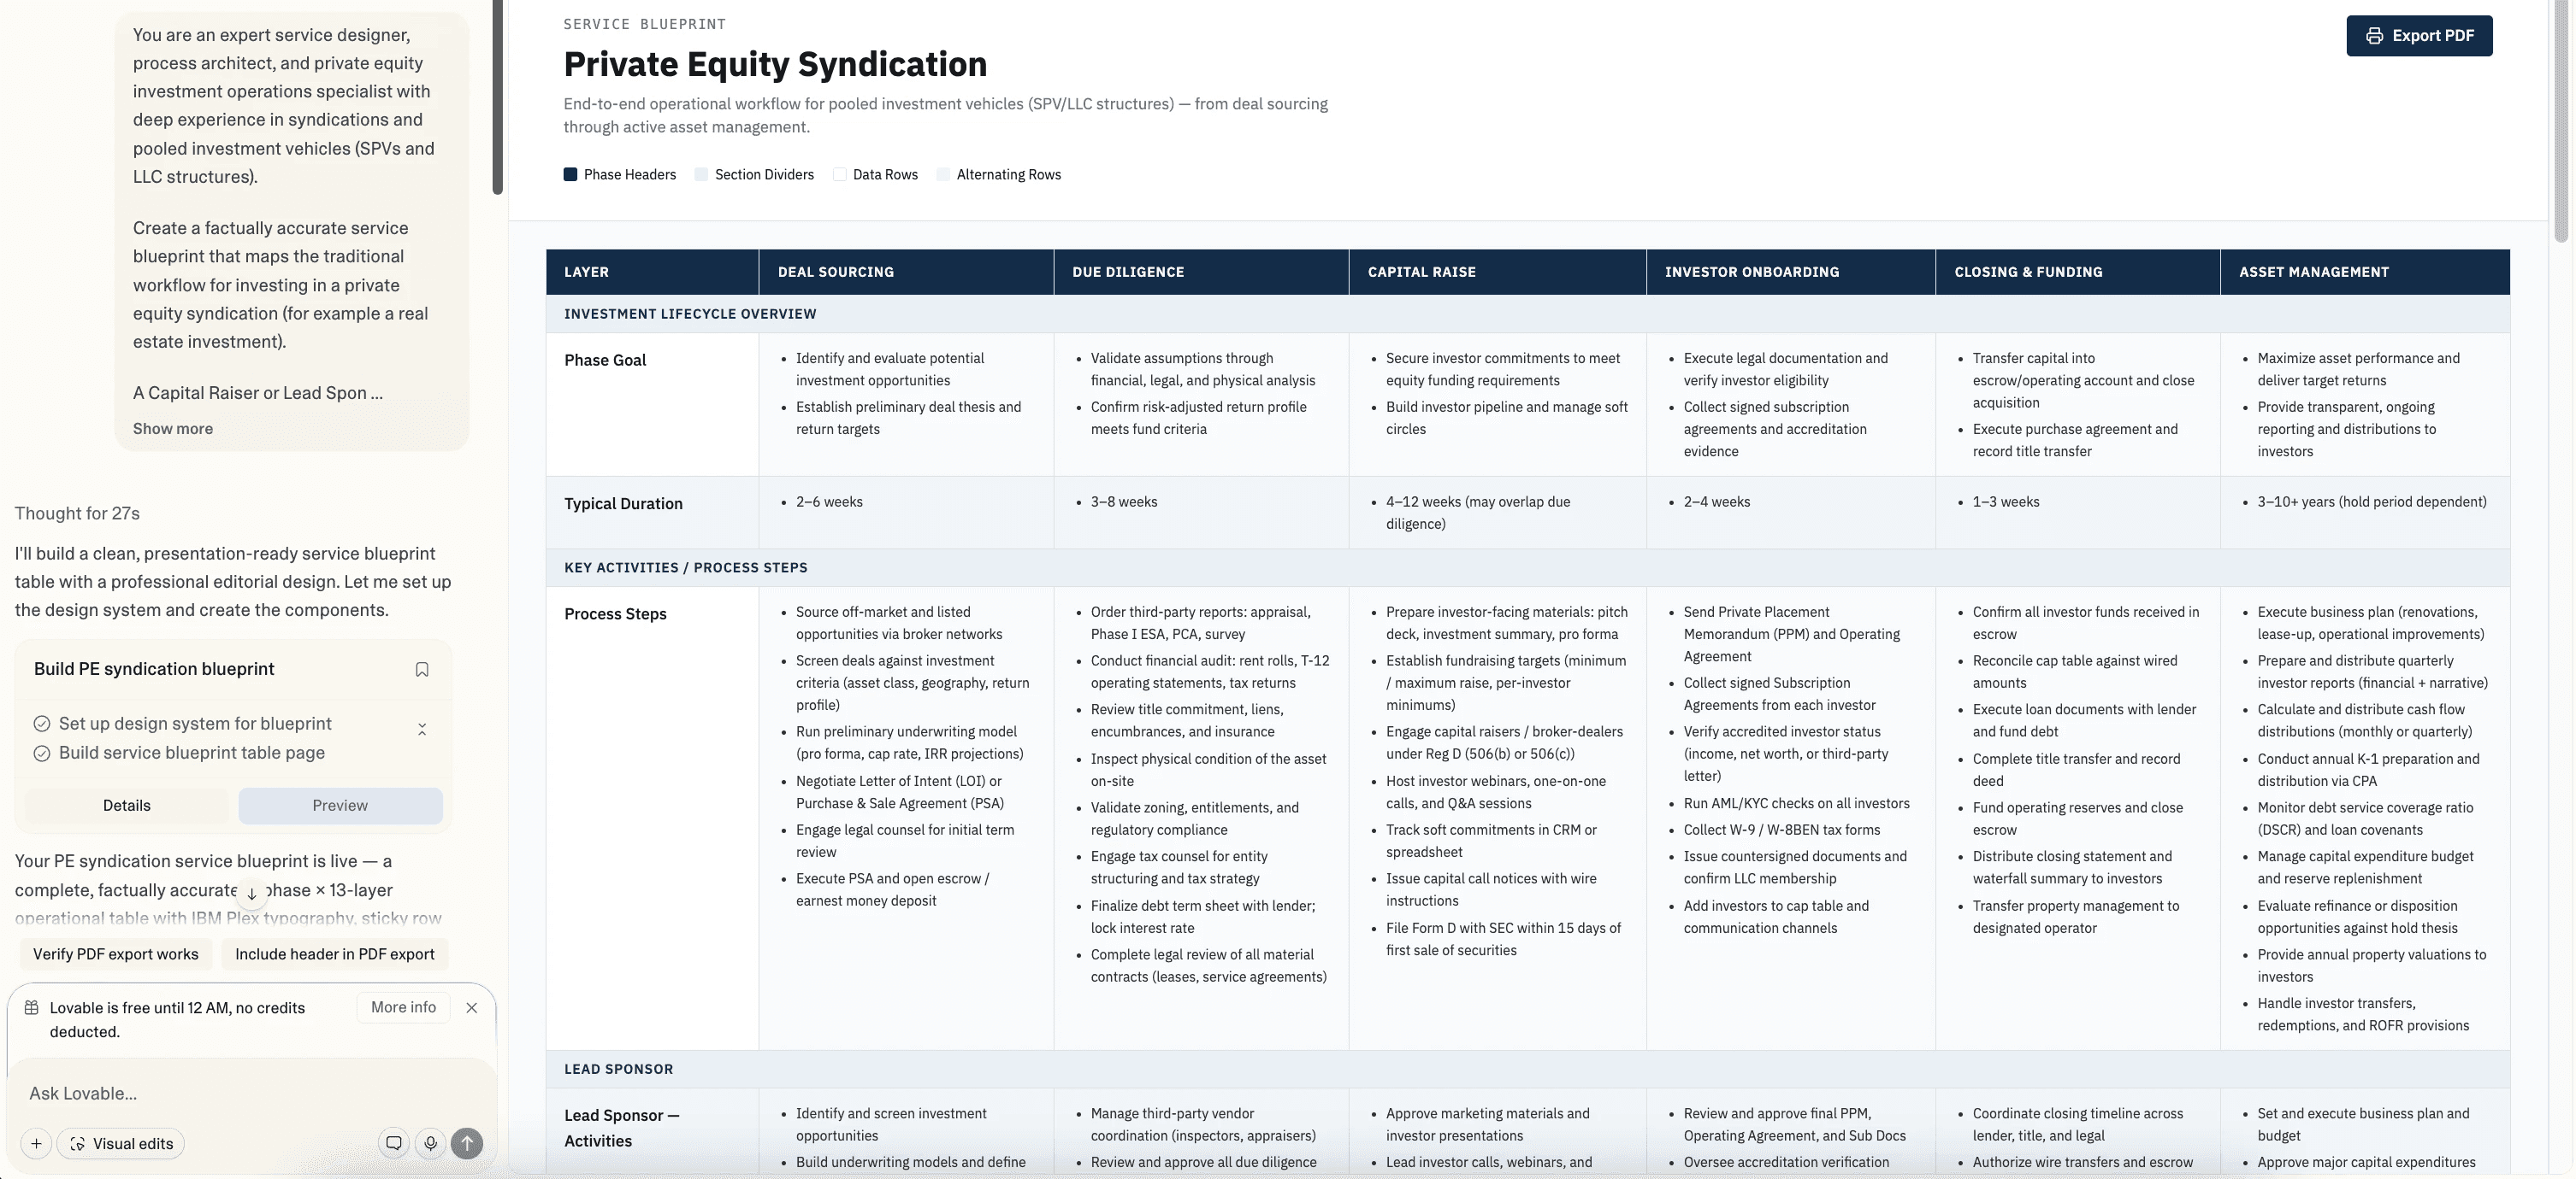Click the scroll-to-bottom arrow

pos(252,895)
